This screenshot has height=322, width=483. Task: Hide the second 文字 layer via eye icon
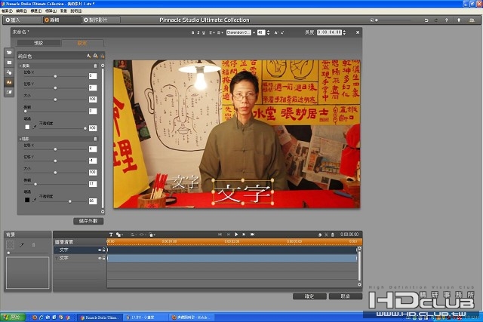point(100,258)
